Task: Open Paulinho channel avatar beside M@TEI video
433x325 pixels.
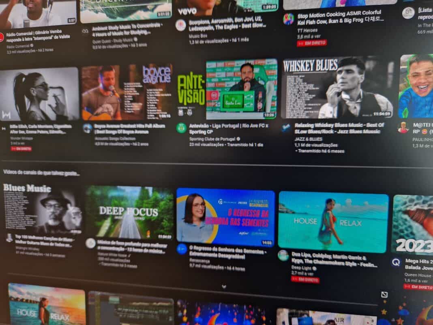Action: click(403, 128)
